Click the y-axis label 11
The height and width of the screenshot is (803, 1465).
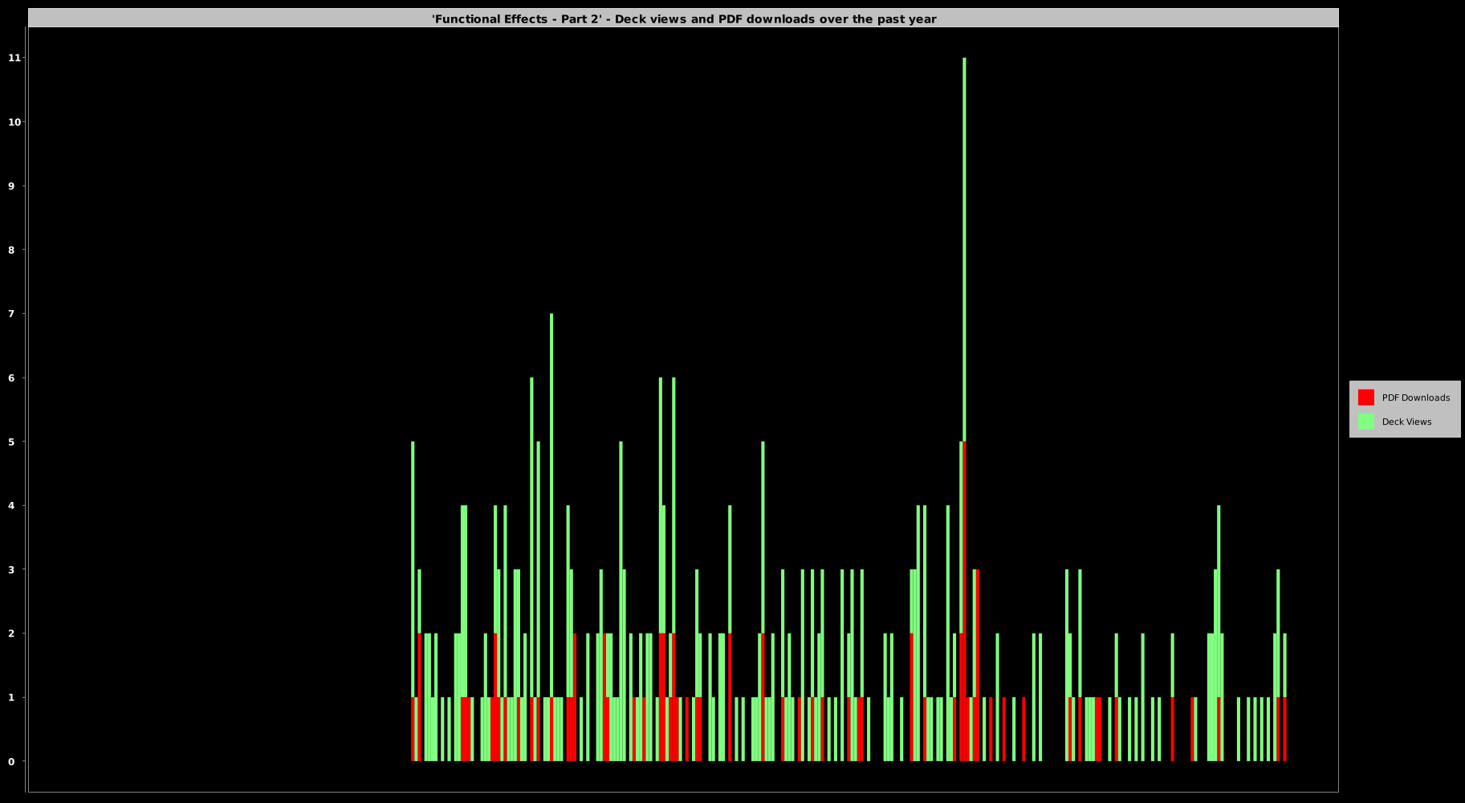tap(14, 58)
